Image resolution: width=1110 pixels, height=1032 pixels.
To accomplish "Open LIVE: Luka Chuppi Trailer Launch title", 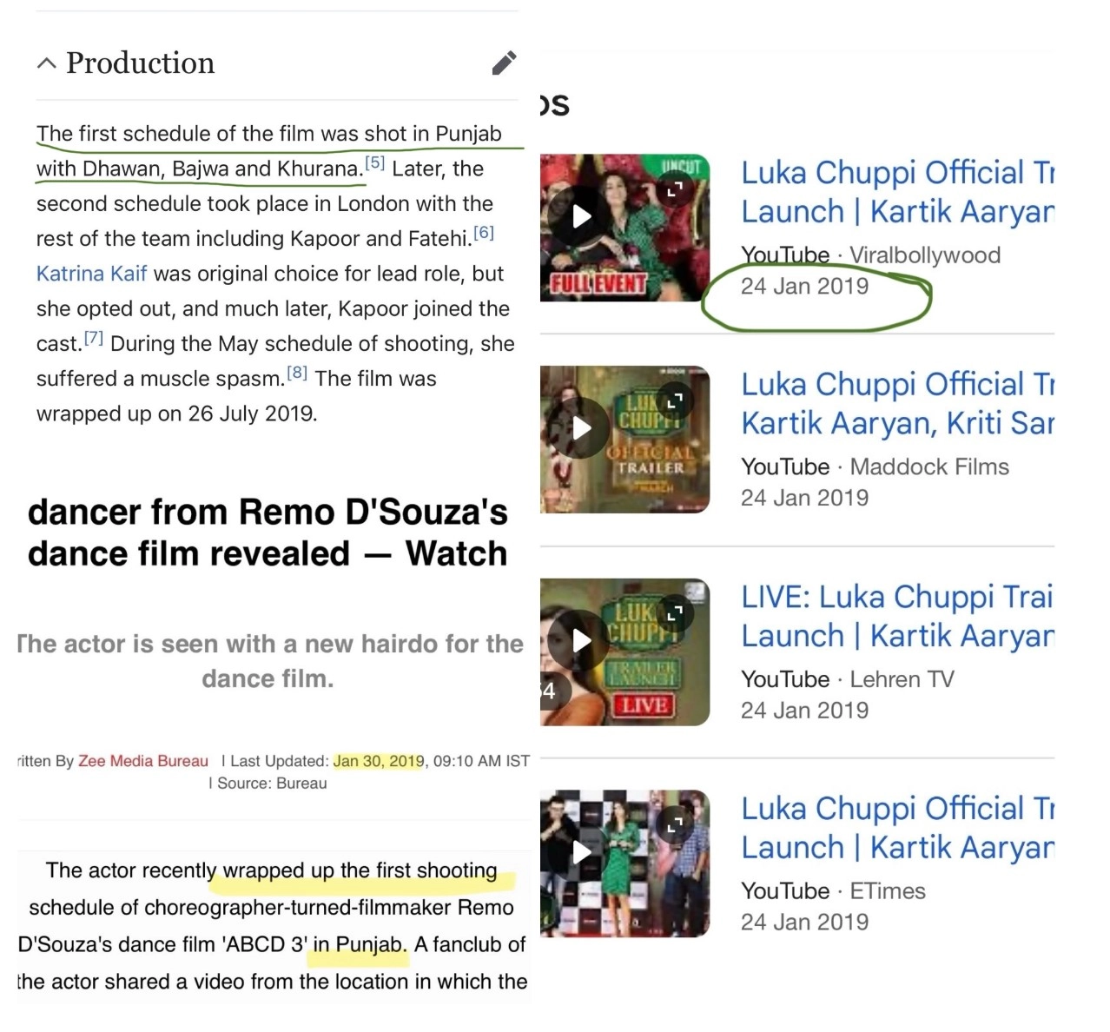I will pyautogui.click(x=896, y=616).
